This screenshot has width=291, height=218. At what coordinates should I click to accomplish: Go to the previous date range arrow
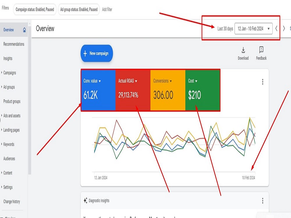pyautogui.click(x=276, y=28)
